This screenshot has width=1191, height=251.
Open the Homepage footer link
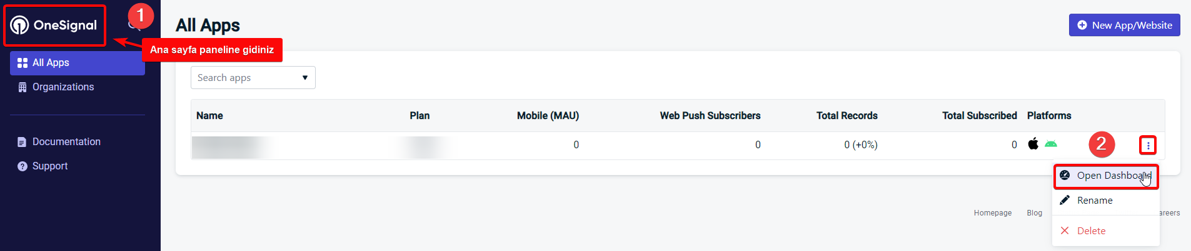tap(992, 213)
